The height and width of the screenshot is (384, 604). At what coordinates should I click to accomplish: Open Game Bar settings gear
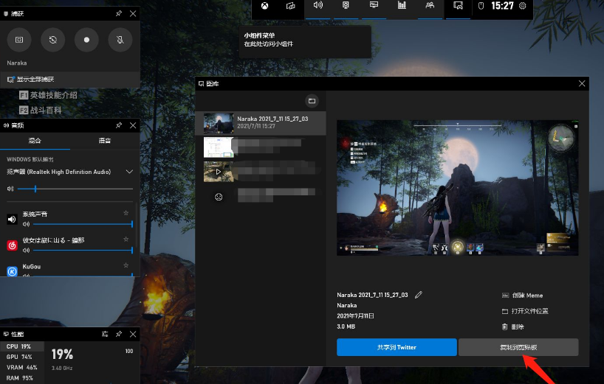click(x=522, y=6)
